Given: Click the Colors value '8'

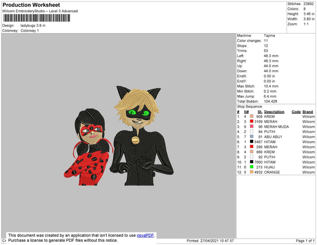Looking at the screenshot, I should pos(304,9).
